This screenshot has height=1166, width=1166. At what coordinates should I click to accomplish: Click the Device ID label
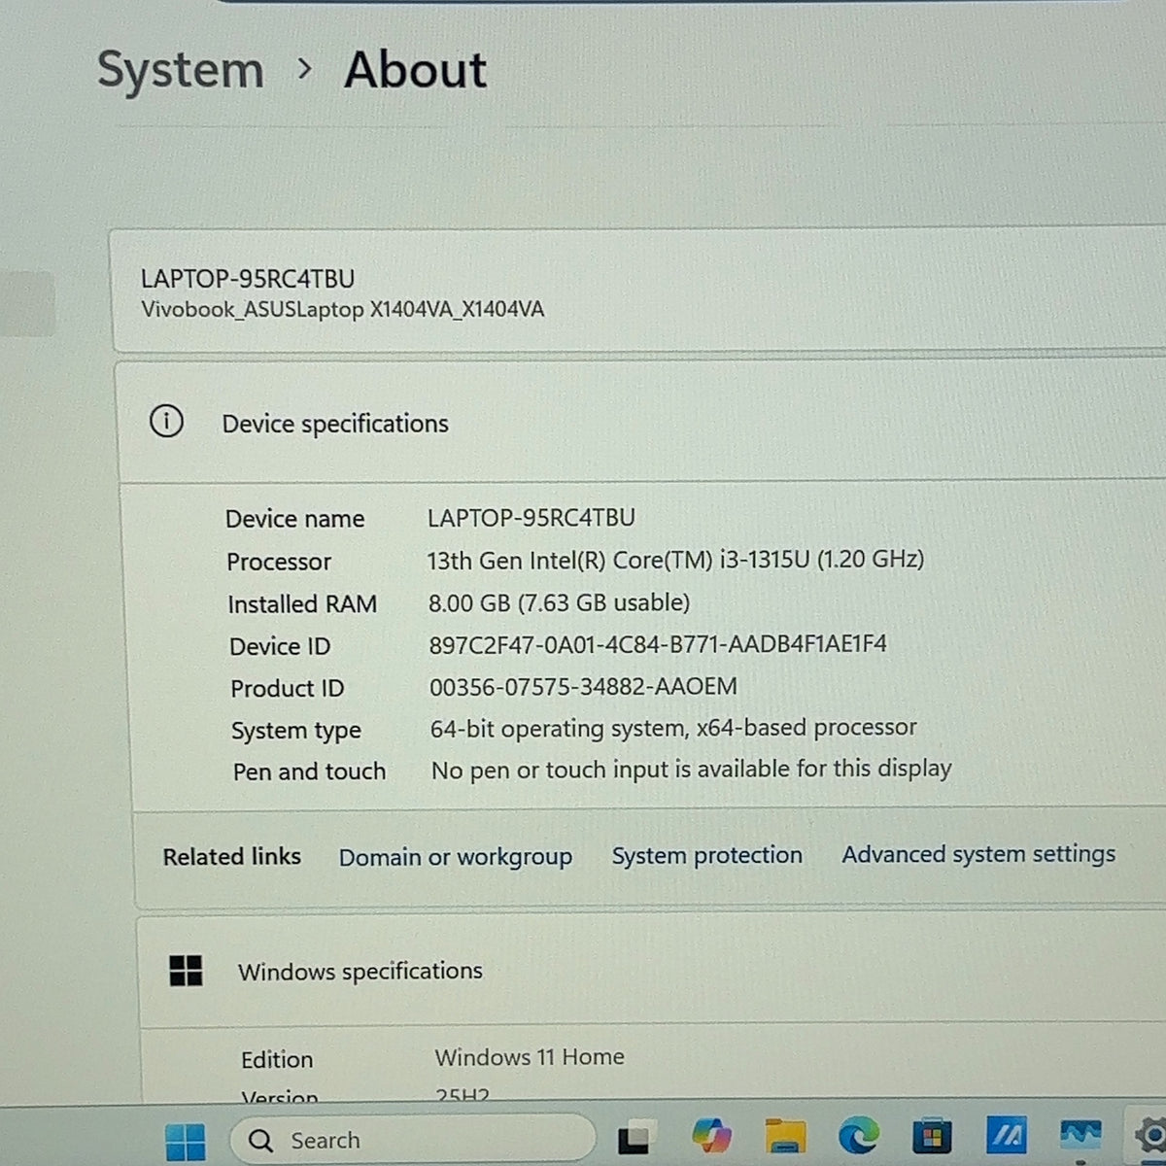click(280, 646)
